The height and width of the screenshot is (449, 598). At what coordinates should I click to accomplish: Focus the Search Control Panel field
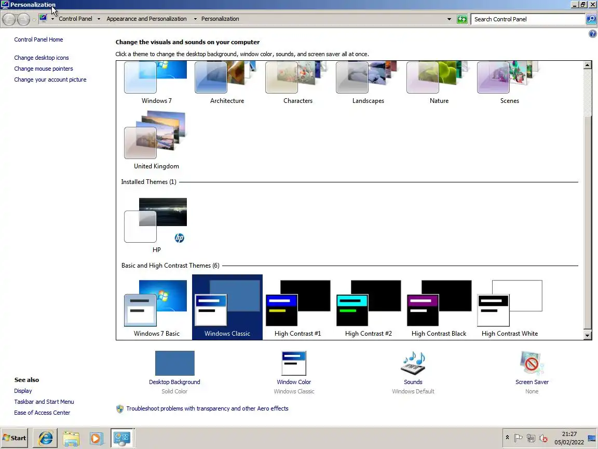(528, 19)
